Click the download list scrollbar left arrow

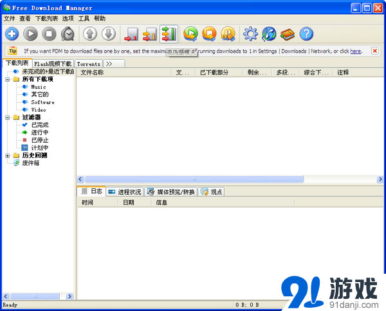pos(80,179)
